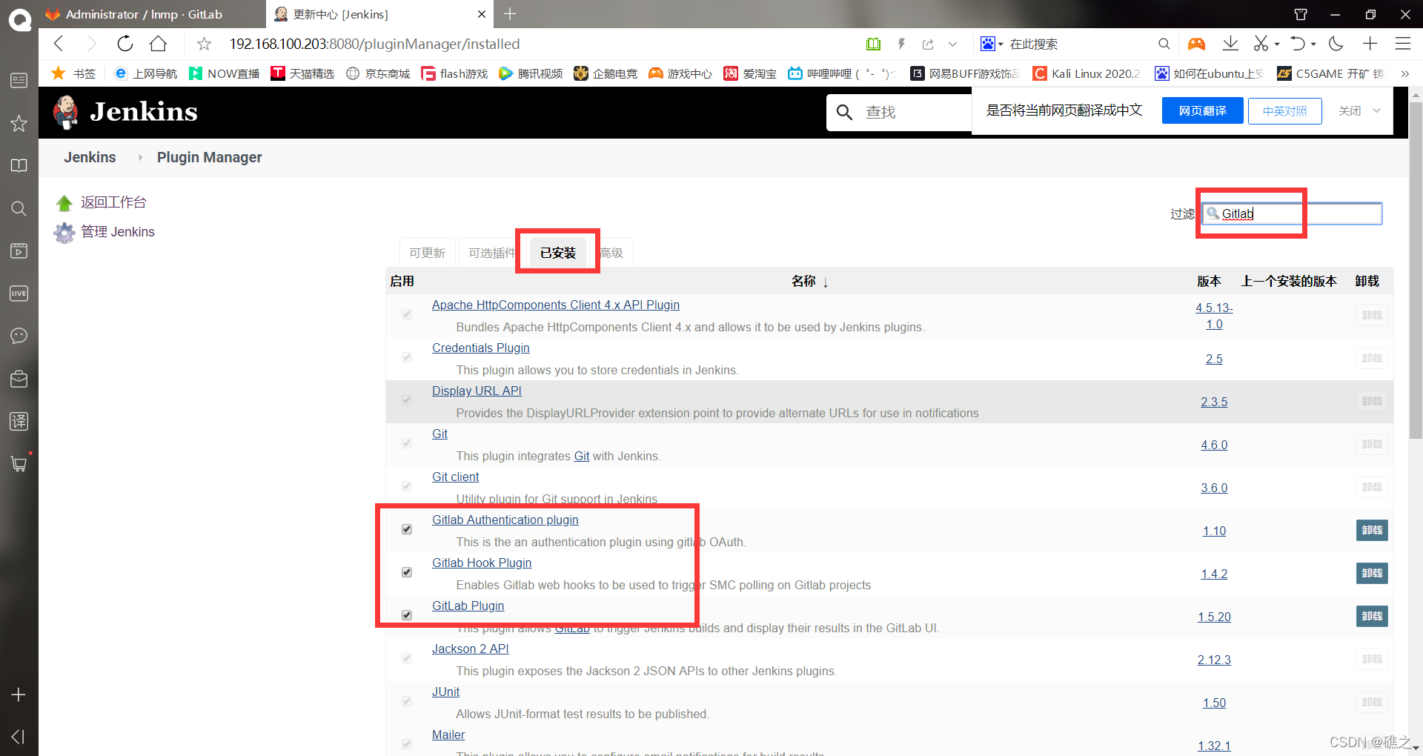Viewport: 1423px width, 756px height.
Task: Select the 已安装 tab
Action: (x=558, y=253)
